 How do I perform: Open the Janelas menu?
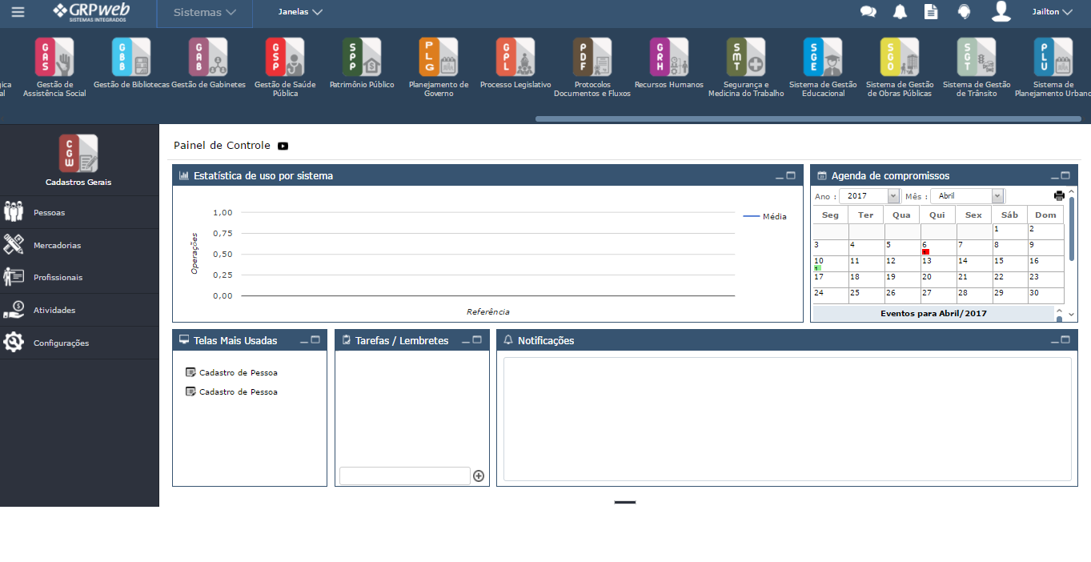point(300,12)
